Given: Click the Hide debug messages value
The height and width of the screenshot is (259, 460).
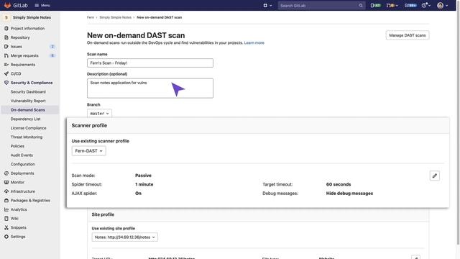Looking at the screenshot, I should coord(349,194).
